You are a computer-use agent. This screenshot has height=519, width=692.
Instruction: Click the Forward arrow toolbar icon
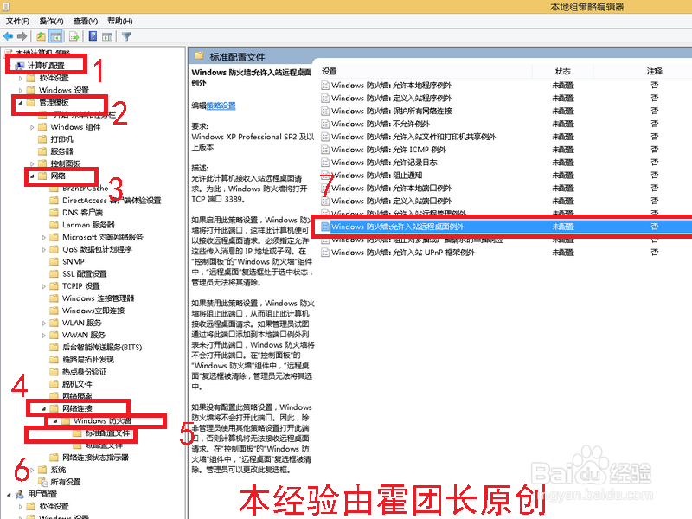click(x=22, y=36)
